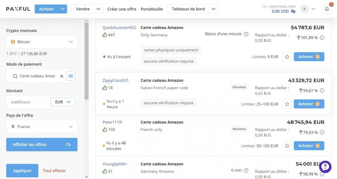Expand the Bitcoin crypto dropdown
Viewport: 337px width, 179px height.
pyautogui.click(x=42, y=42)
